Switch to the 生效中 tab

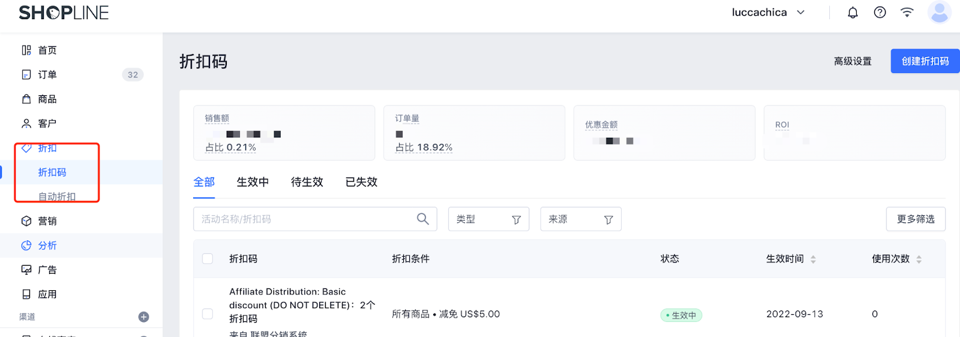pyautogui.click(x=253, y=182)
